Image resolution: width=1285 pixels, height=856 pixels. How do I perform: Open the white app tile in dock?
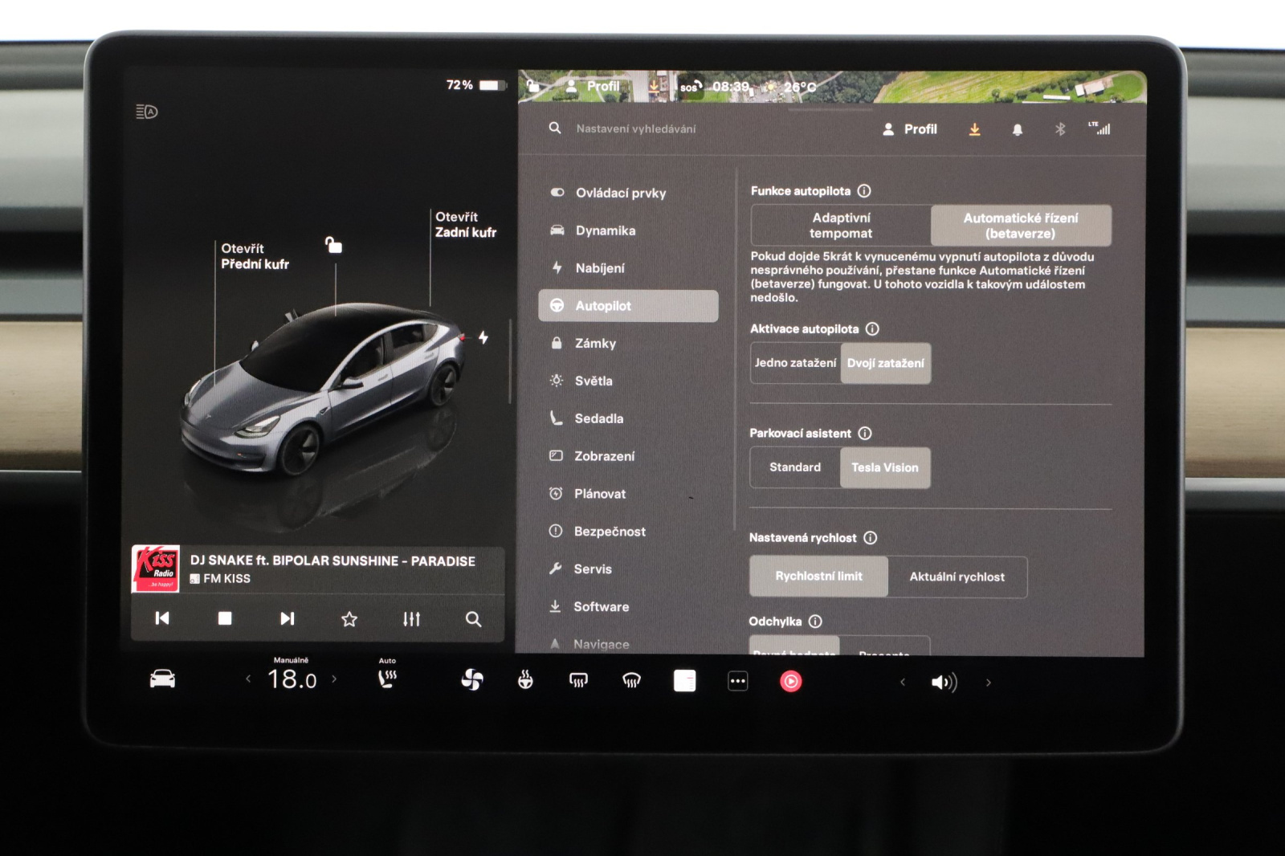click(685, 681)
